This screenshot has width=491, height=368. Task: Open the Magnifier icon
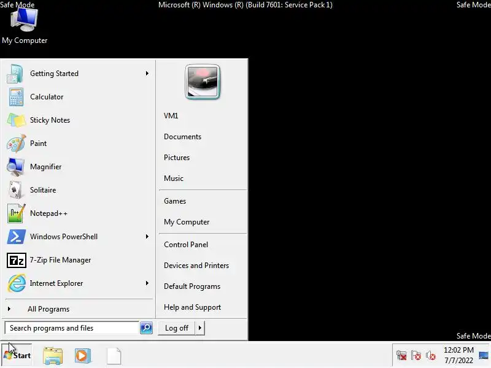pos(15,167)
